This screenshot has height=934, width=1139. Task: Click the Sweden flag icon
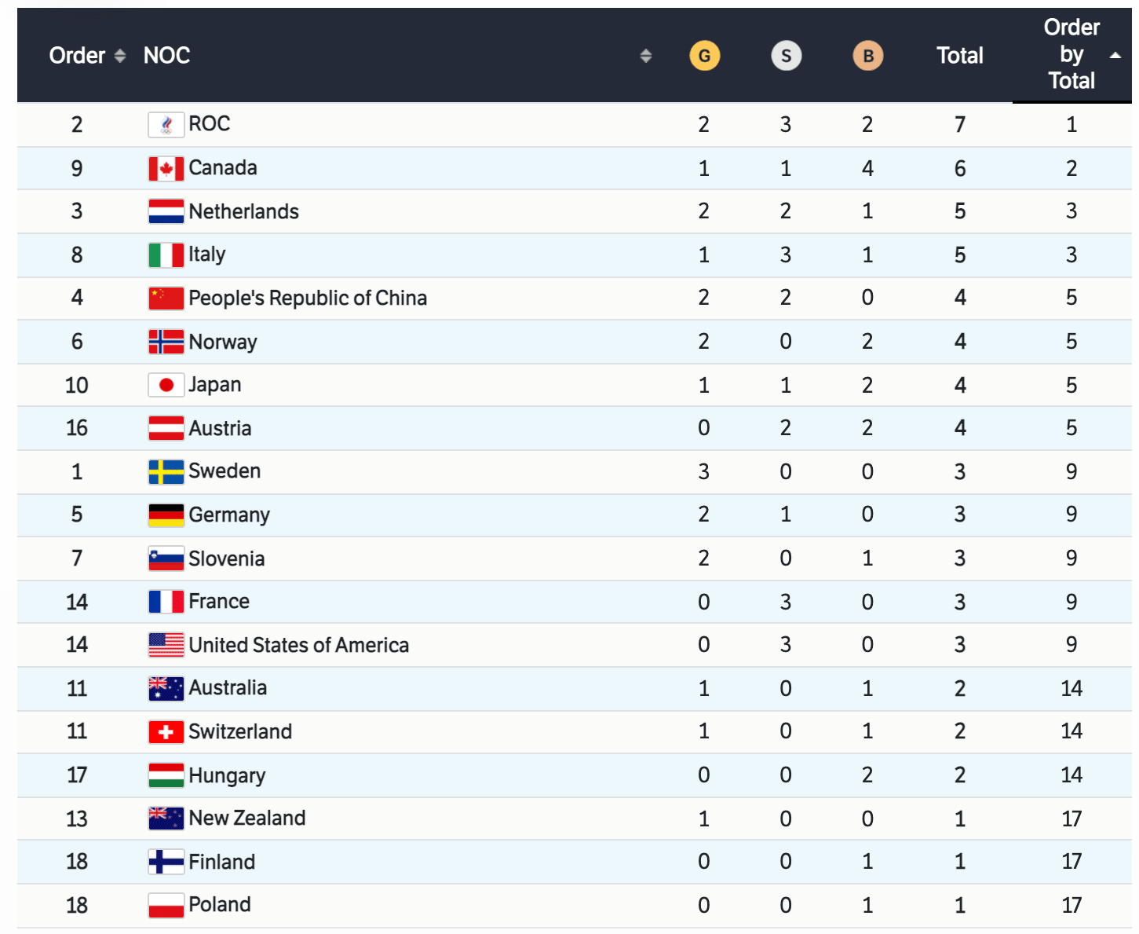click(166, 472)
